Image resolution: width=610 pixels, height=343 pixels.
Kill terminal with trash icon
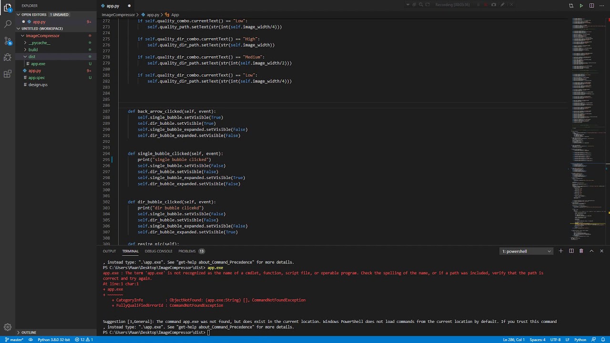click(x=581, y=251)
